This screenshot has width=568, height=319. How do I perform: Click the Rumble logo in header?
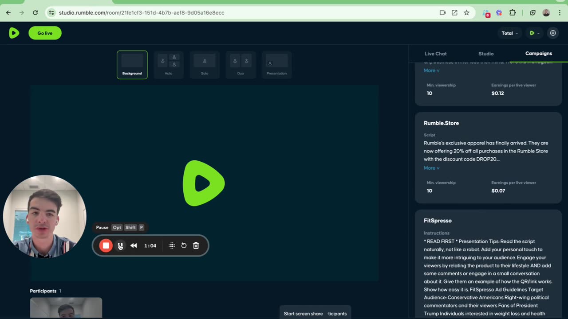[14, 33]
